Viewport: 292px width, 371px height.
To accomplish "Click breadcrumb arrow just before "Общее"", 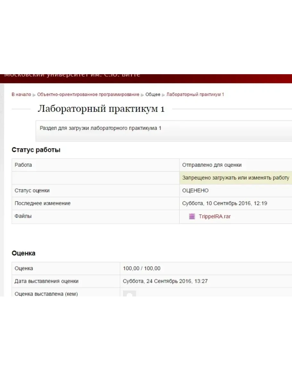I will pyautogui.click(x=142, y=95).
